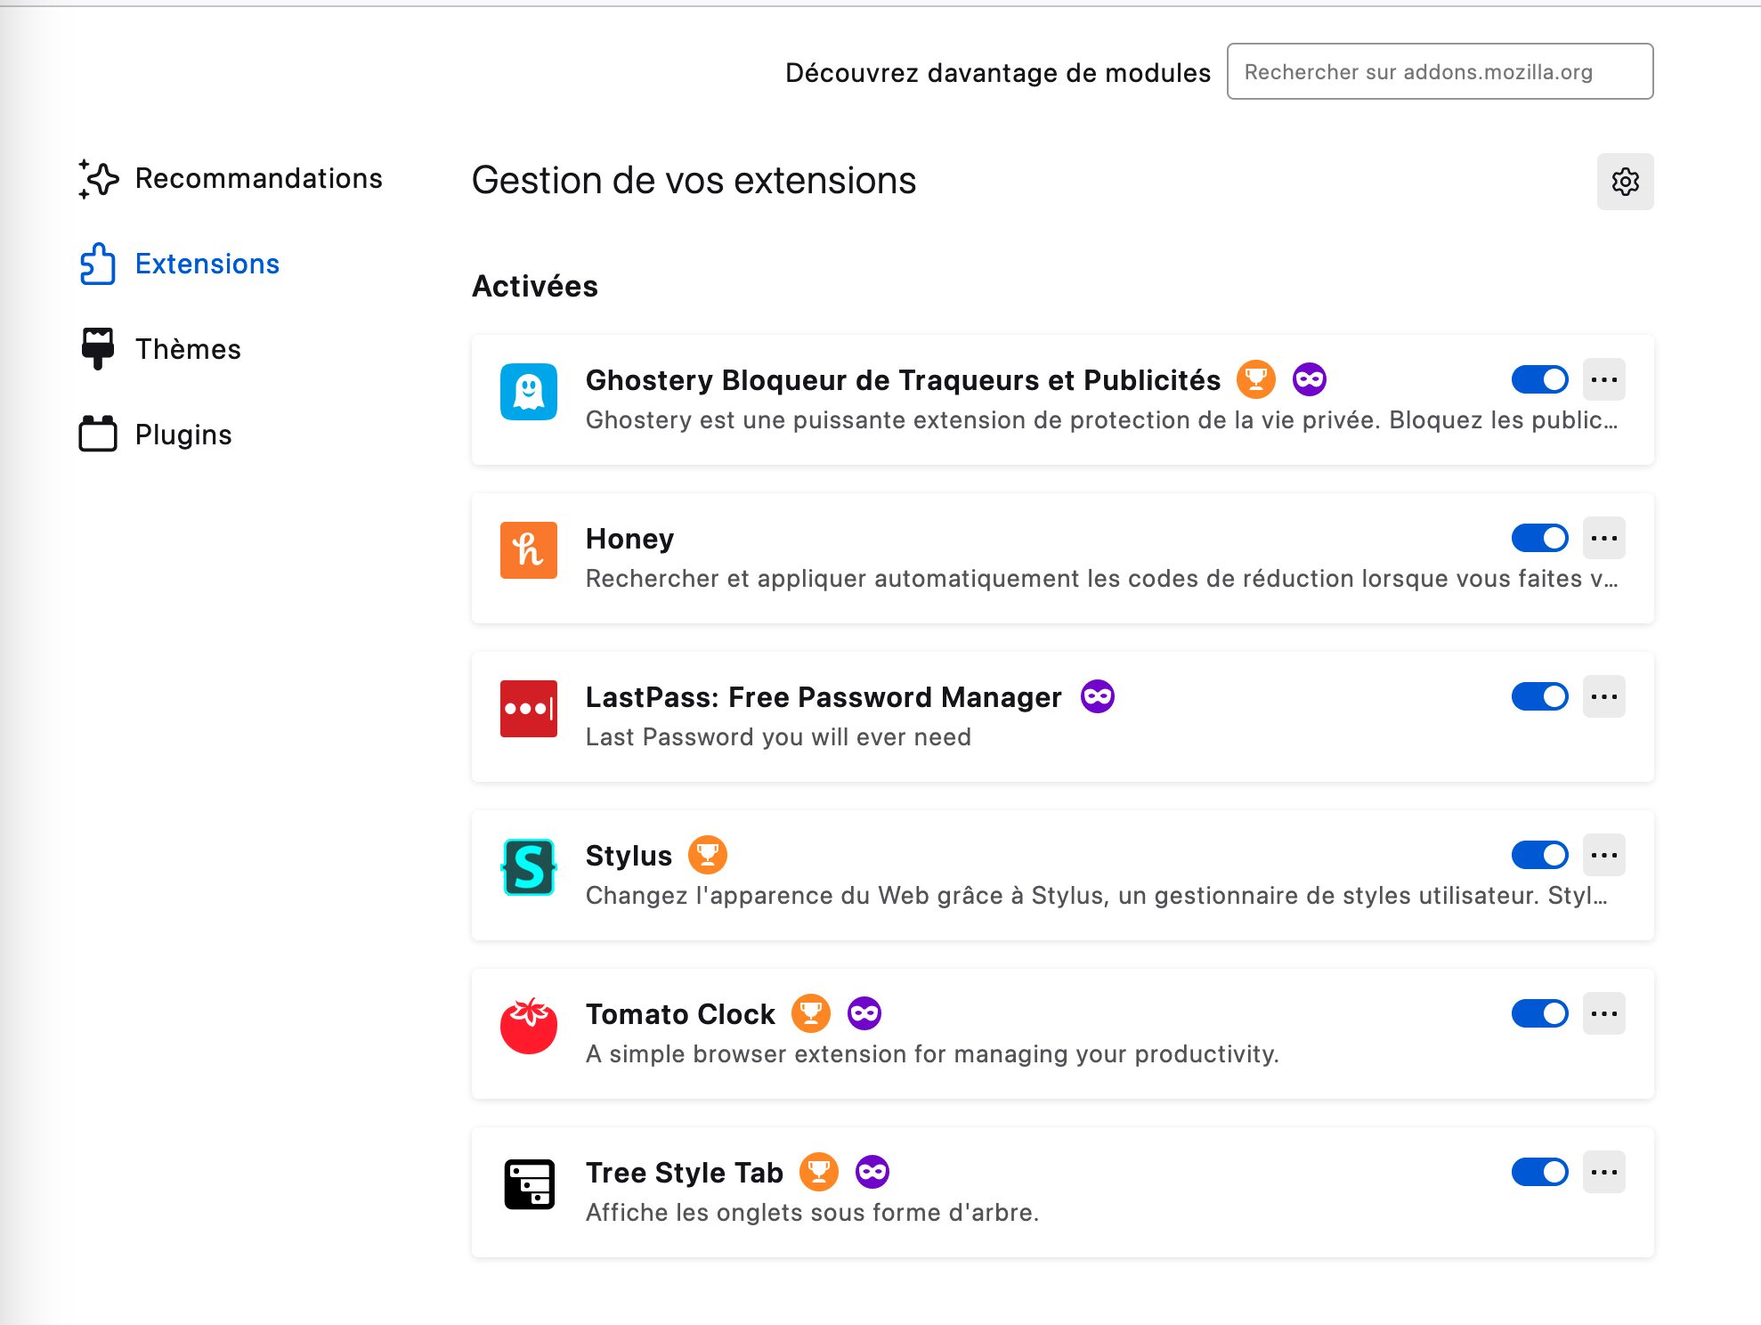Open the Recommandations section
This screenshot has width=1761, height=1325.
tap(231, 178)
